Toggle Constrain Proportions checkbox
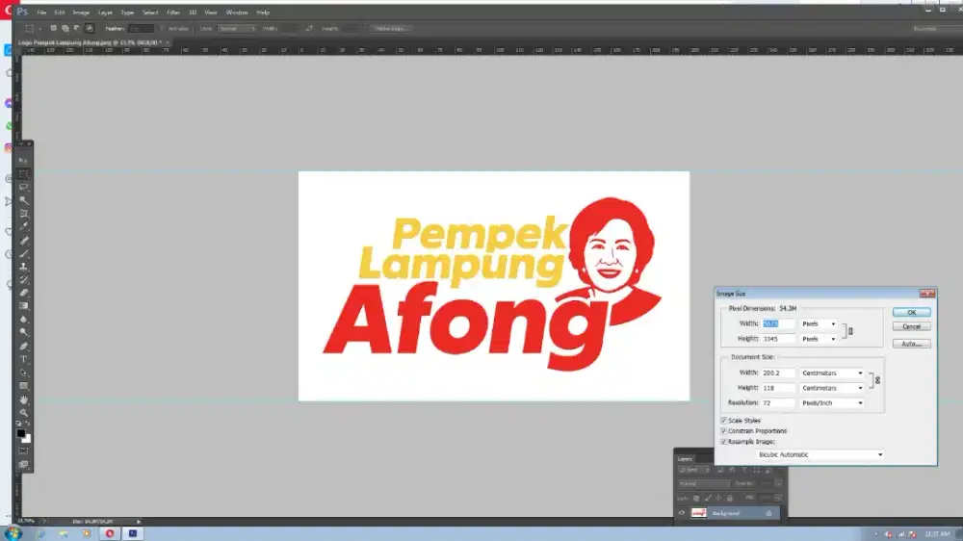The width and height of the screenshot is (963, 541). point(723,431)
